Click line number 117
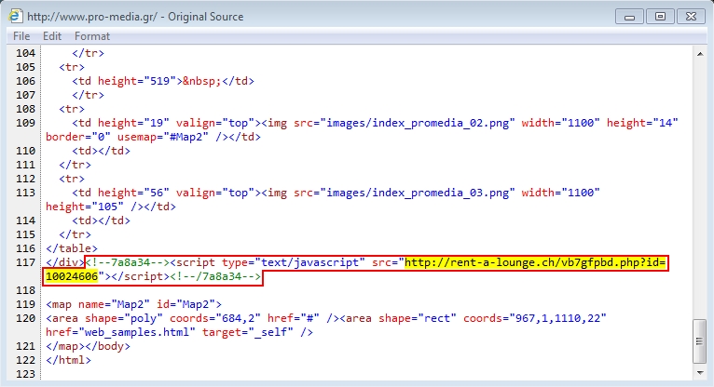The image size is (714, 387). 25,262
